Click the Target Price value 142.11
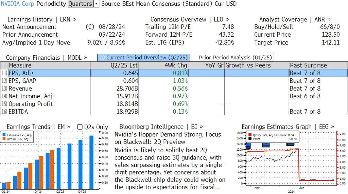This screenshot has width=348, height=194. click(x=331, y=42)
